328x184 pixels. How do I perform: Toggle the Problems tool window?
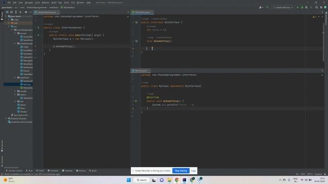53,171
